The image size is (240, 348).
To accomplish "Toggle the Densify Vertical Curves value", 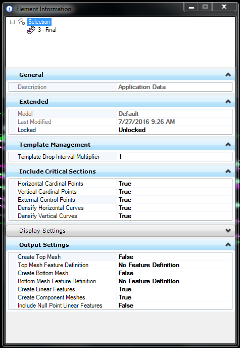I will (174, 216).
